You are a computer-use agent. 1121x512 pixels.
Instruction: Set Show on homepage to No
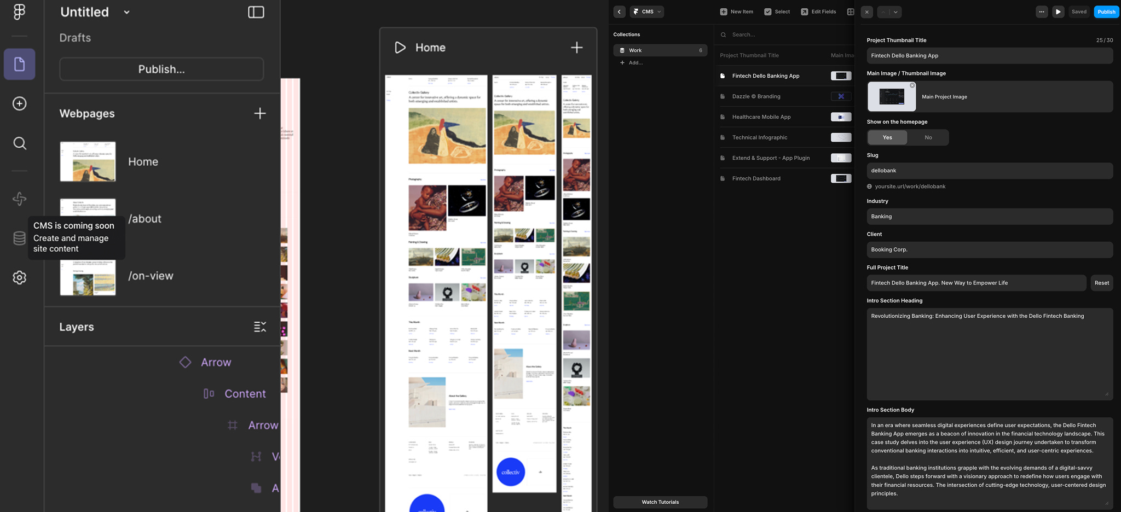click(928, 137)
